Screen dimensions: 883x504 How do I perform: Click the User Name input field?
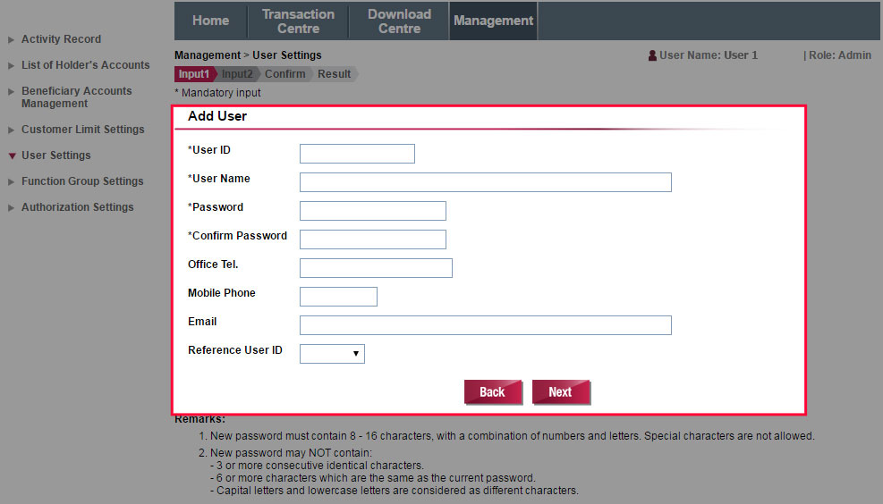[x=486, y=182]
